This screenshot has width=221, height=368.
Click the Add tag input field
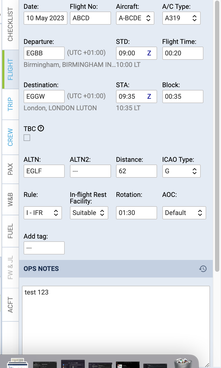coord(44,248)
